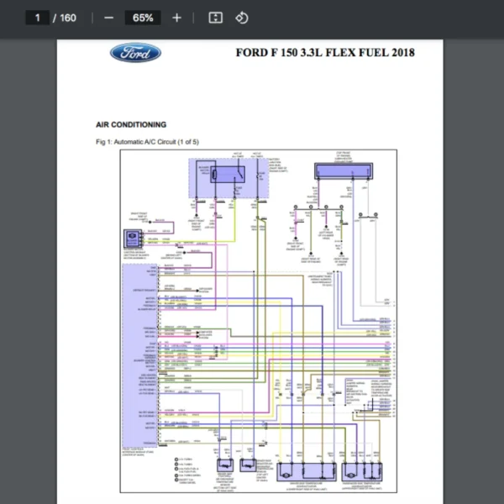Viewport: 504px width, 504px height.
Task: Click the fit to page icon
Action: (215, 18)
